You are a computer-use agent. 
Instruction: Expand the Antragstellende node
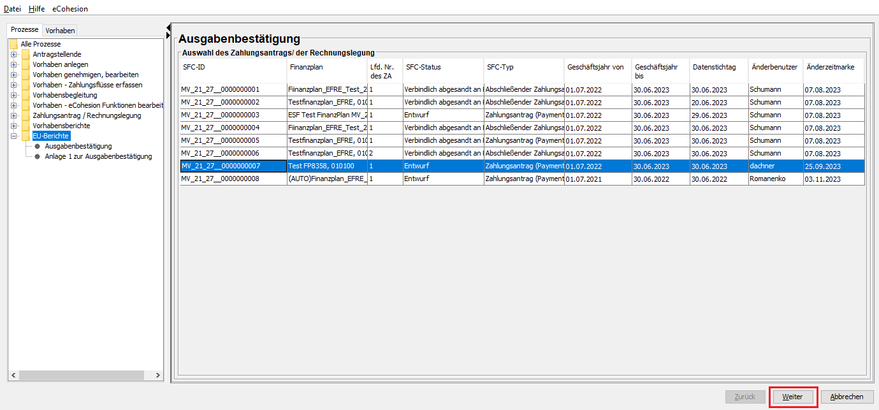tap(13, 54)
